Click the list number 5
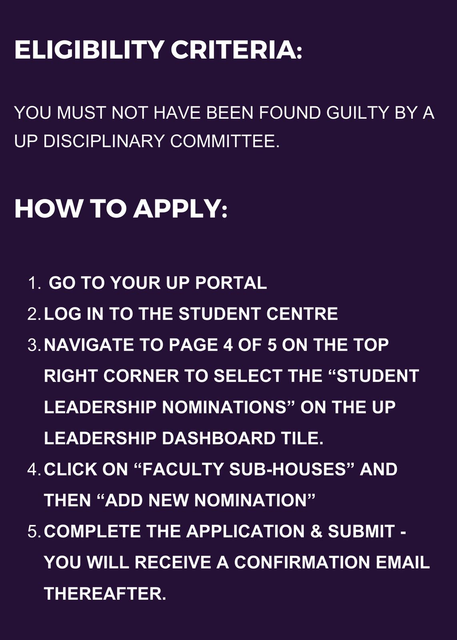The width and height of the screenshot is (457, 640). (x=34, y=532)
